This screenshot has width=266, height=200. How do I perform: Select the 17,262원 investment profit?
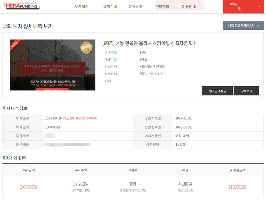pyautogui.click(x=81, y=184)
